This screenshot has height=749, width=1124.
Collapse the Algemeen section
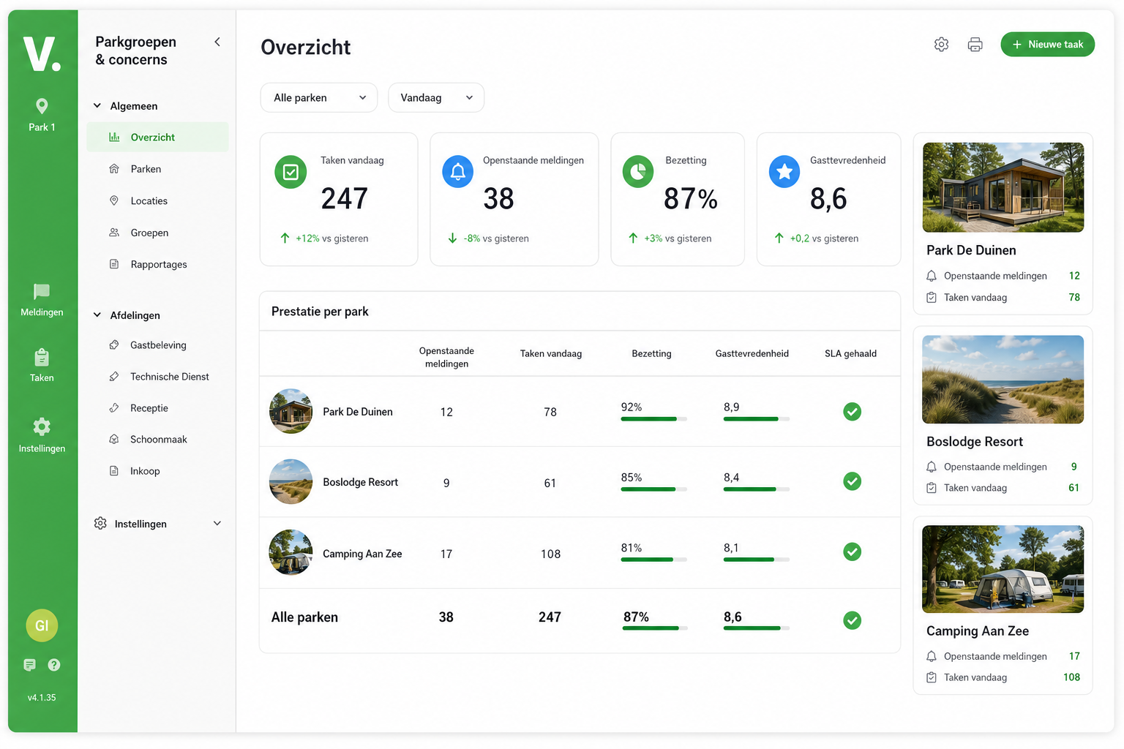pos(97,106)
